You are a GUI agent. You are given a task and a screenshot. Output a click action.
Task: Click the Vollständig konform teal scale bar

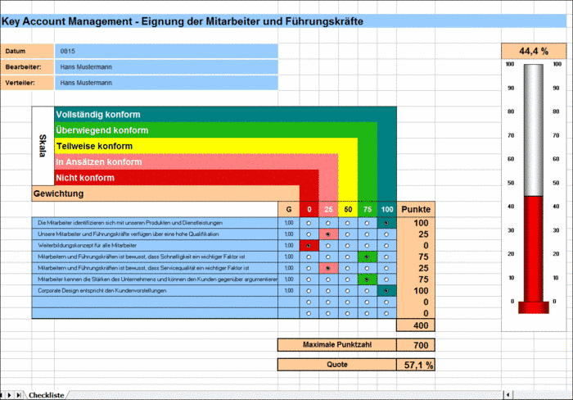click(225, 114)
